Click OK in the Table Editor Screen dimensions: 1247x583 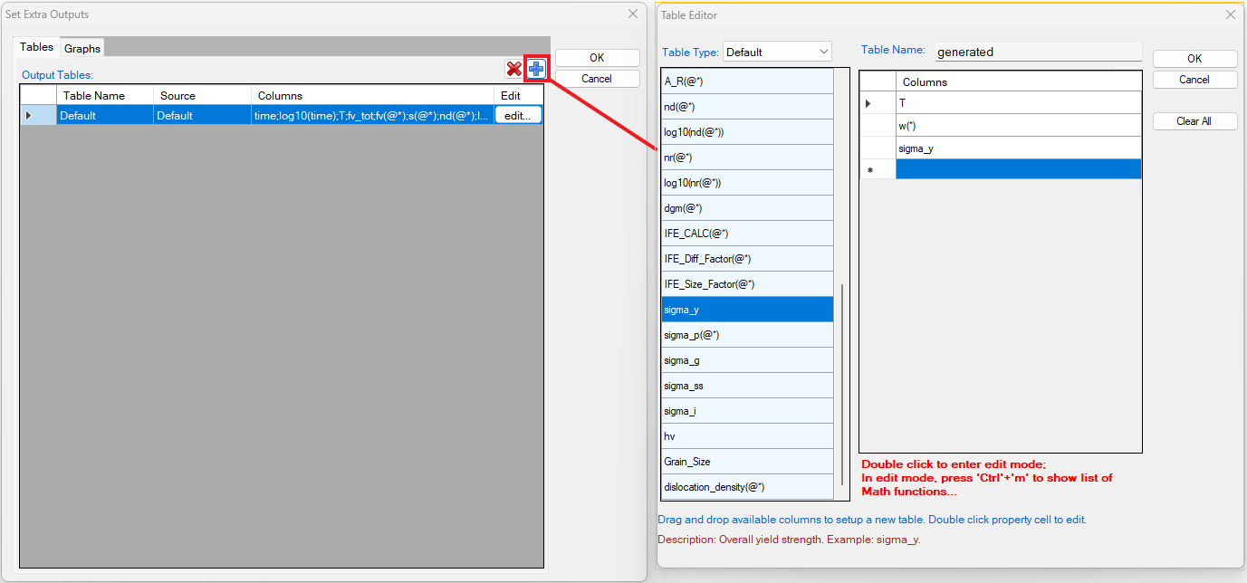(x=1194, y=59)
